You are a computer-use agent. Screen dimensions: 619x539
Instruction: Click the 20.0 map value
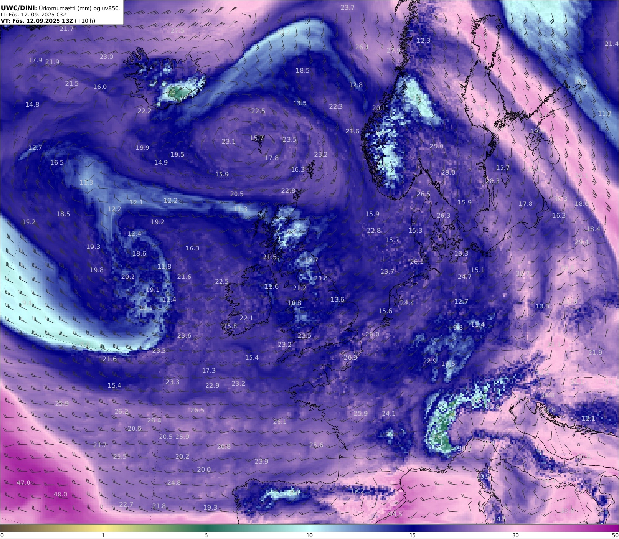coord(204,470)
